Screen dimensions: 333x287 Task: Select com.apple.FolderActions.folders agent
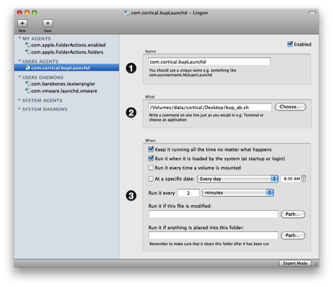point(67,52)
